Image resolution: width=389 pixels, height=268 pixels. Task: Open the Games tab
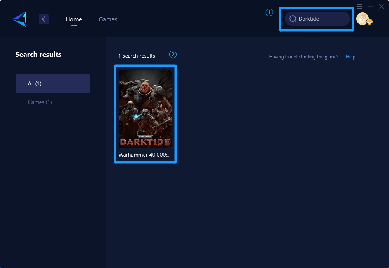108,19
